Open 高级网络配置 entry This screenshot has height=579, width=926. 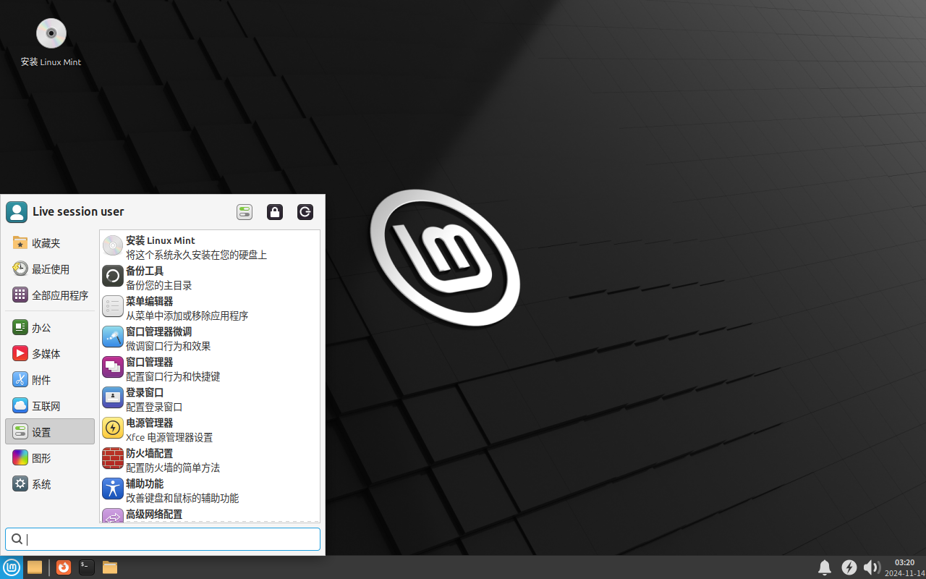[210, 515]
